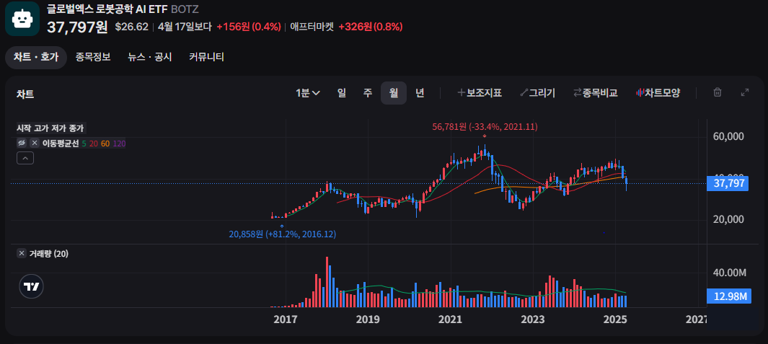Change chart style with 차트모양
This screenshot has height=344, width=768.
pos(658,93)
